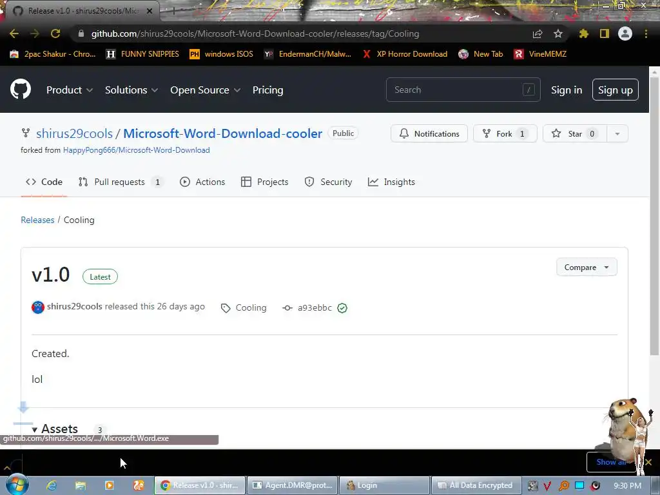Open the shirus29cools owner link
The width and height of the screenshot is (660, 495).
pyautogui.click(x=75, y=133)
